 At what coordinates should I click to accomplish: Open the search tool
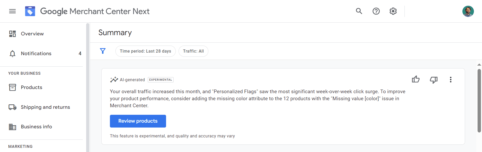coord(359,11)
